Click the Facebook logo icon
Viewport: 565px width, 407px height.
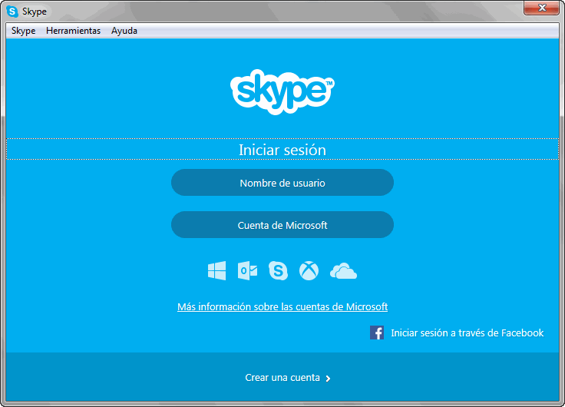coord(377,333)
